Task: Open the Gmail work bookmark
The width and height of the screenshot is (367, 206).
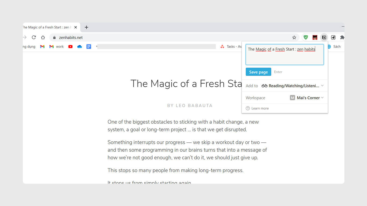Action: click(56, 47)
